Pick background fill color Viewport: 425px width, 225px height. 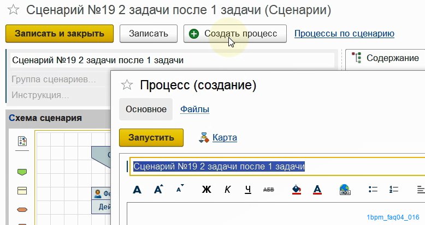[297, 190]
